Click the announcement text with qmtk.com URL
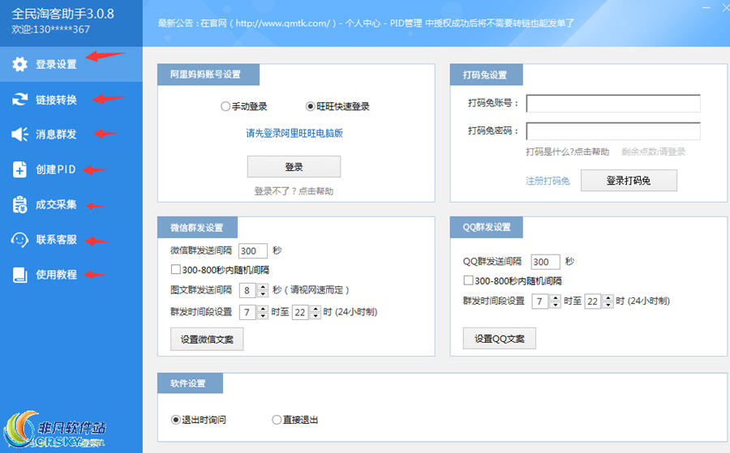730x453 pixels. click(x=366, y=24)
